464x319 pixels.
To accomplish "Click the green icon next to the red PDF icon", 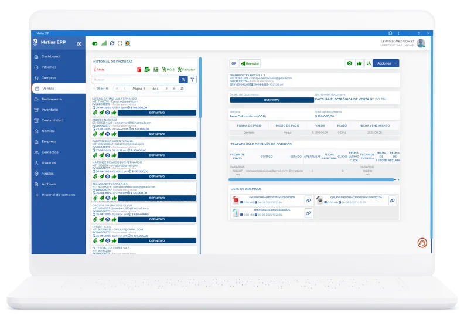I will pos(147,69).
